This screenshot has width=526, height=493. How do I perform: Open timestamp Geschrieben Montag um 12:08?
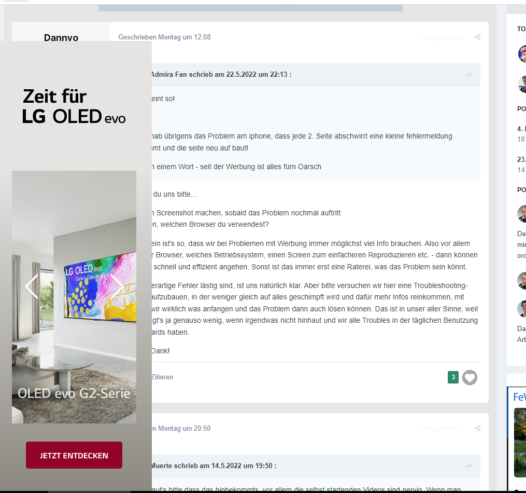[164, 37]
